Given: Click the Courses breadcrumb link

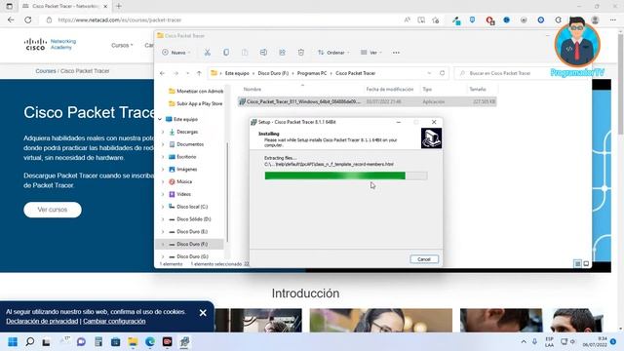Looking at the screenshot, I should 46,71.
